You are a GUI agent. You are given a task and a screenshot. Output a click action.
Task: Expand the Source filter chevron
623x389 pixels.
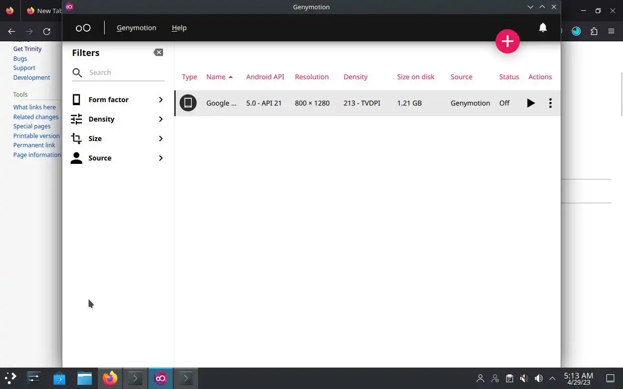coord(161,158)
